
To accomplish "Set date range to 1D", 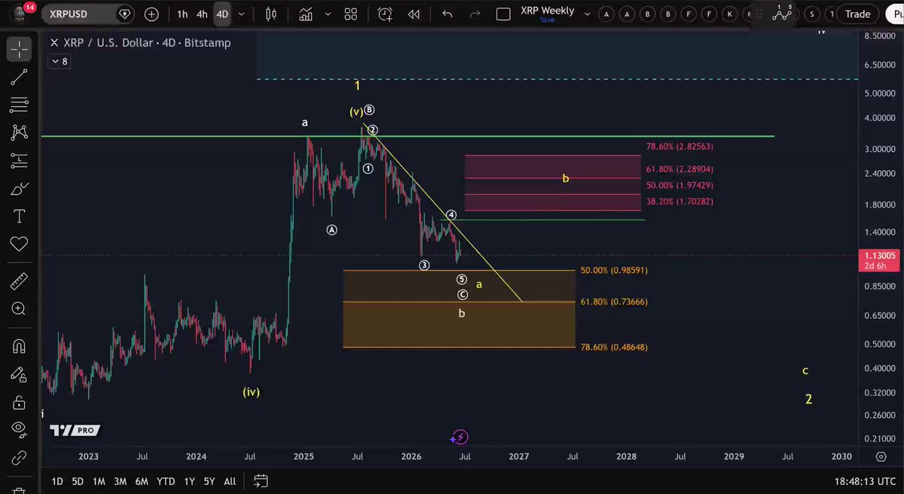I will click(x=57, y=481).
